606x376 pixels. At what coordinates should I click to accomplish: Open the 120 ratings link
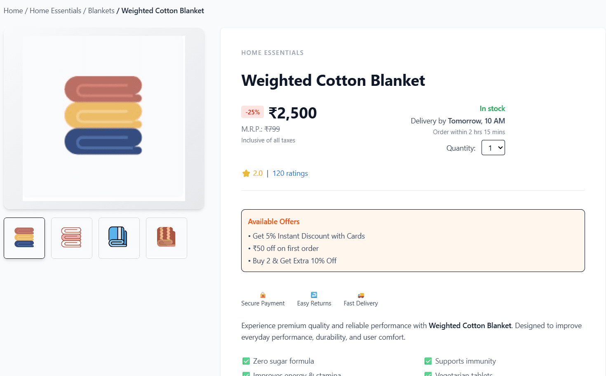tap(290, 173)
